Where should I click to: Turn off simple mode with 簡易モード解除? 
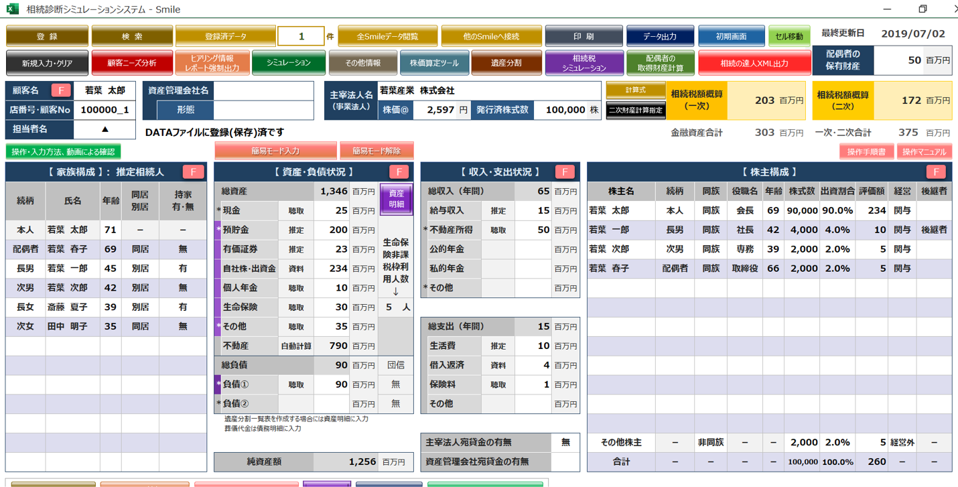pyautogui.click(x=377, y=151)
